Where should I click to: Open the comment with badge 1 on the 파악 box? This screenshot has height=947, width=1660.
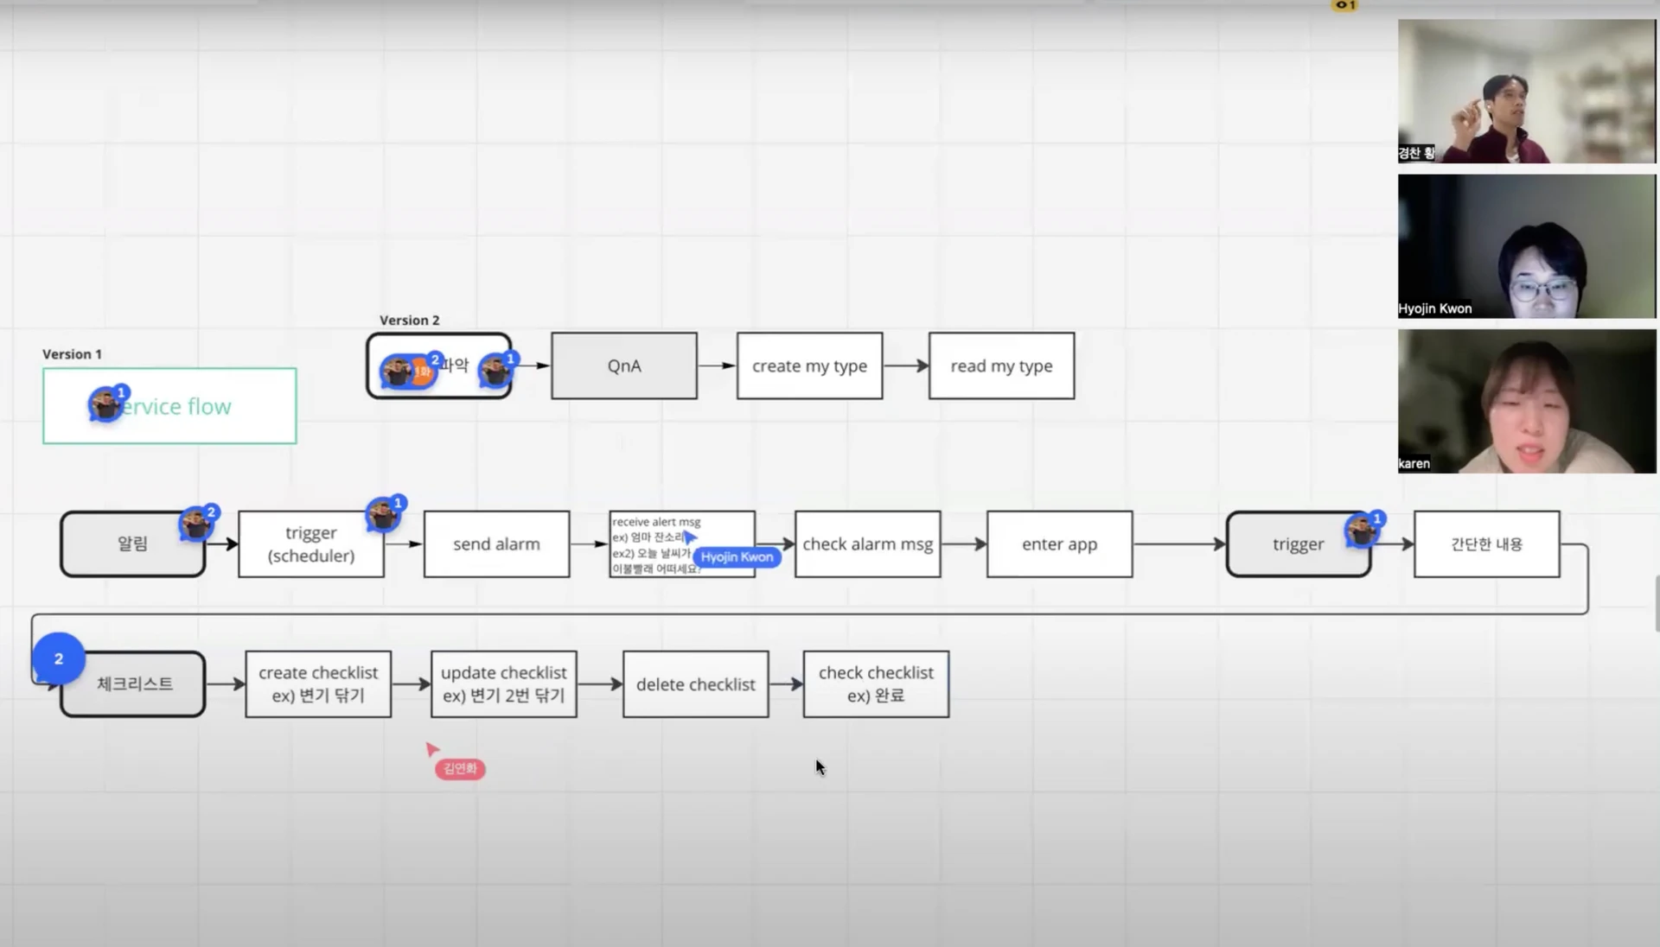click(x=497, y=370)
